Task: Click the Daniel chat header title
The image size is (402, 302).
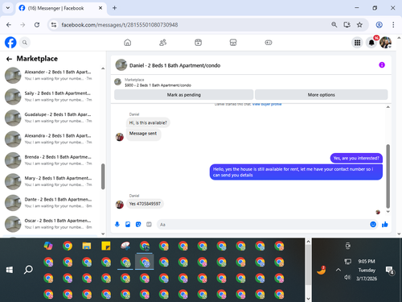Action: point(174,65)
